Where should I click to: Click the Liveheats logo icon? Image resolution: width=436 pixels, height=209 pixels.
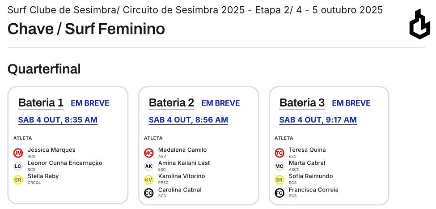tap(419, 24)
